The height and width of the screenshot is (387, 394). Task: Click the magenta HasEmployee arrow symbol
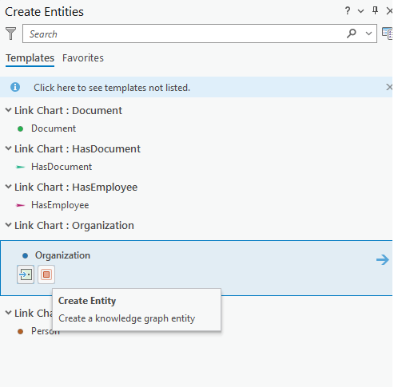click(x=20, y=205)
